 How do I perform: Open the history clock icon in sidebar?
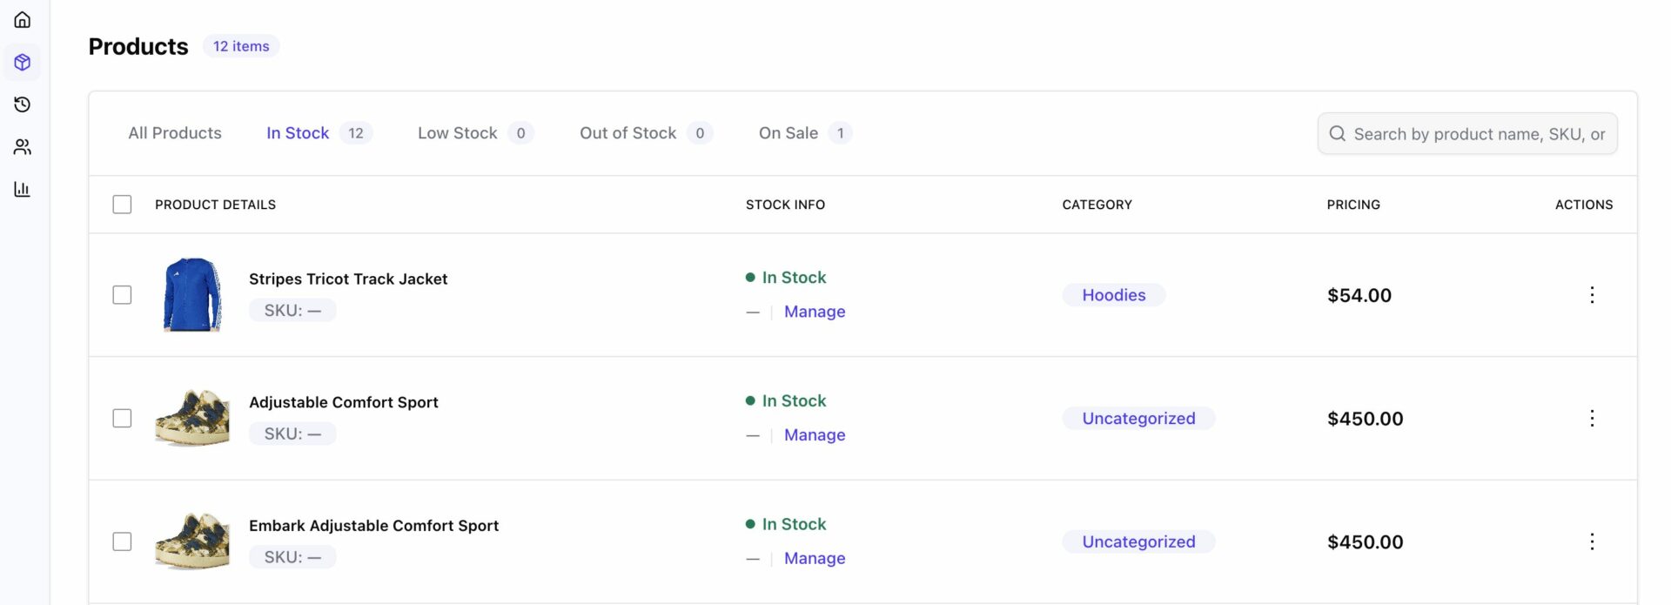[x=23, y=104]
